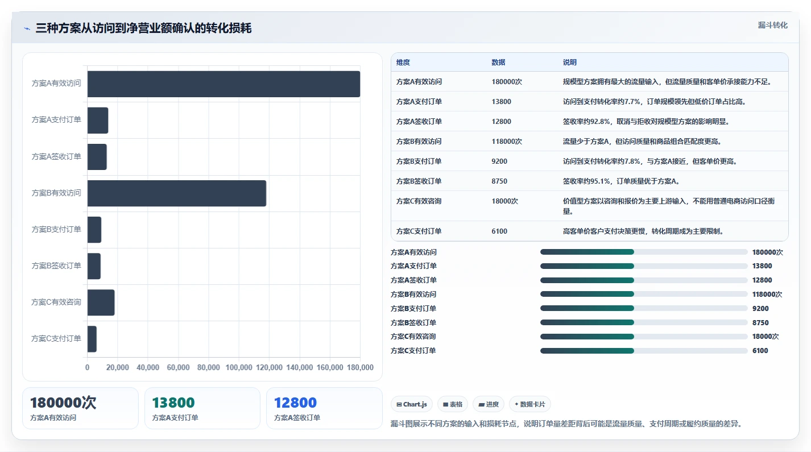This screenshot has width=811, height=452.
Task: Select the 方案B签收订单 table row label
Action: pyautogui.click(x=419, y=181)
